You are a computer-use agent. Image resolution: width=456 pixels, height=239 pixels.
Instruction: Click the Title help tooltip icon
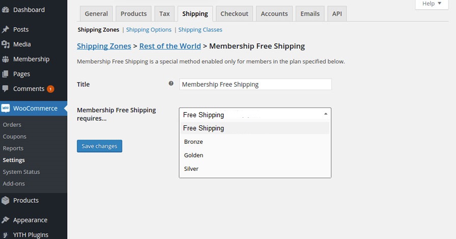click(171, 84)
